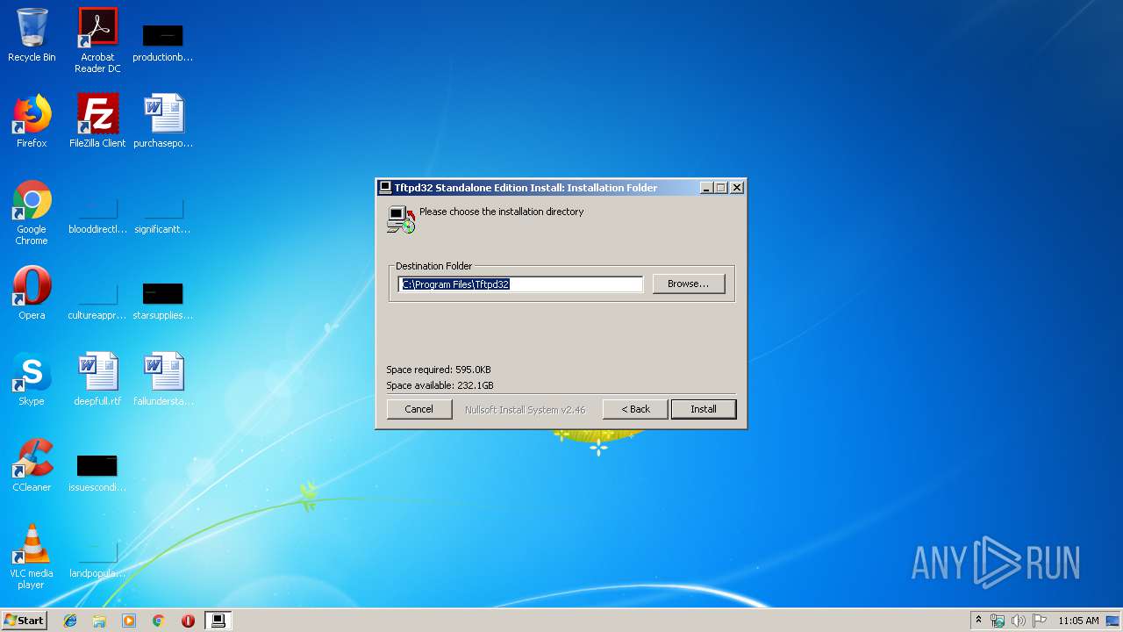
Task: Open the Action Center flag tray icon
Action: tap(1040, 621)
